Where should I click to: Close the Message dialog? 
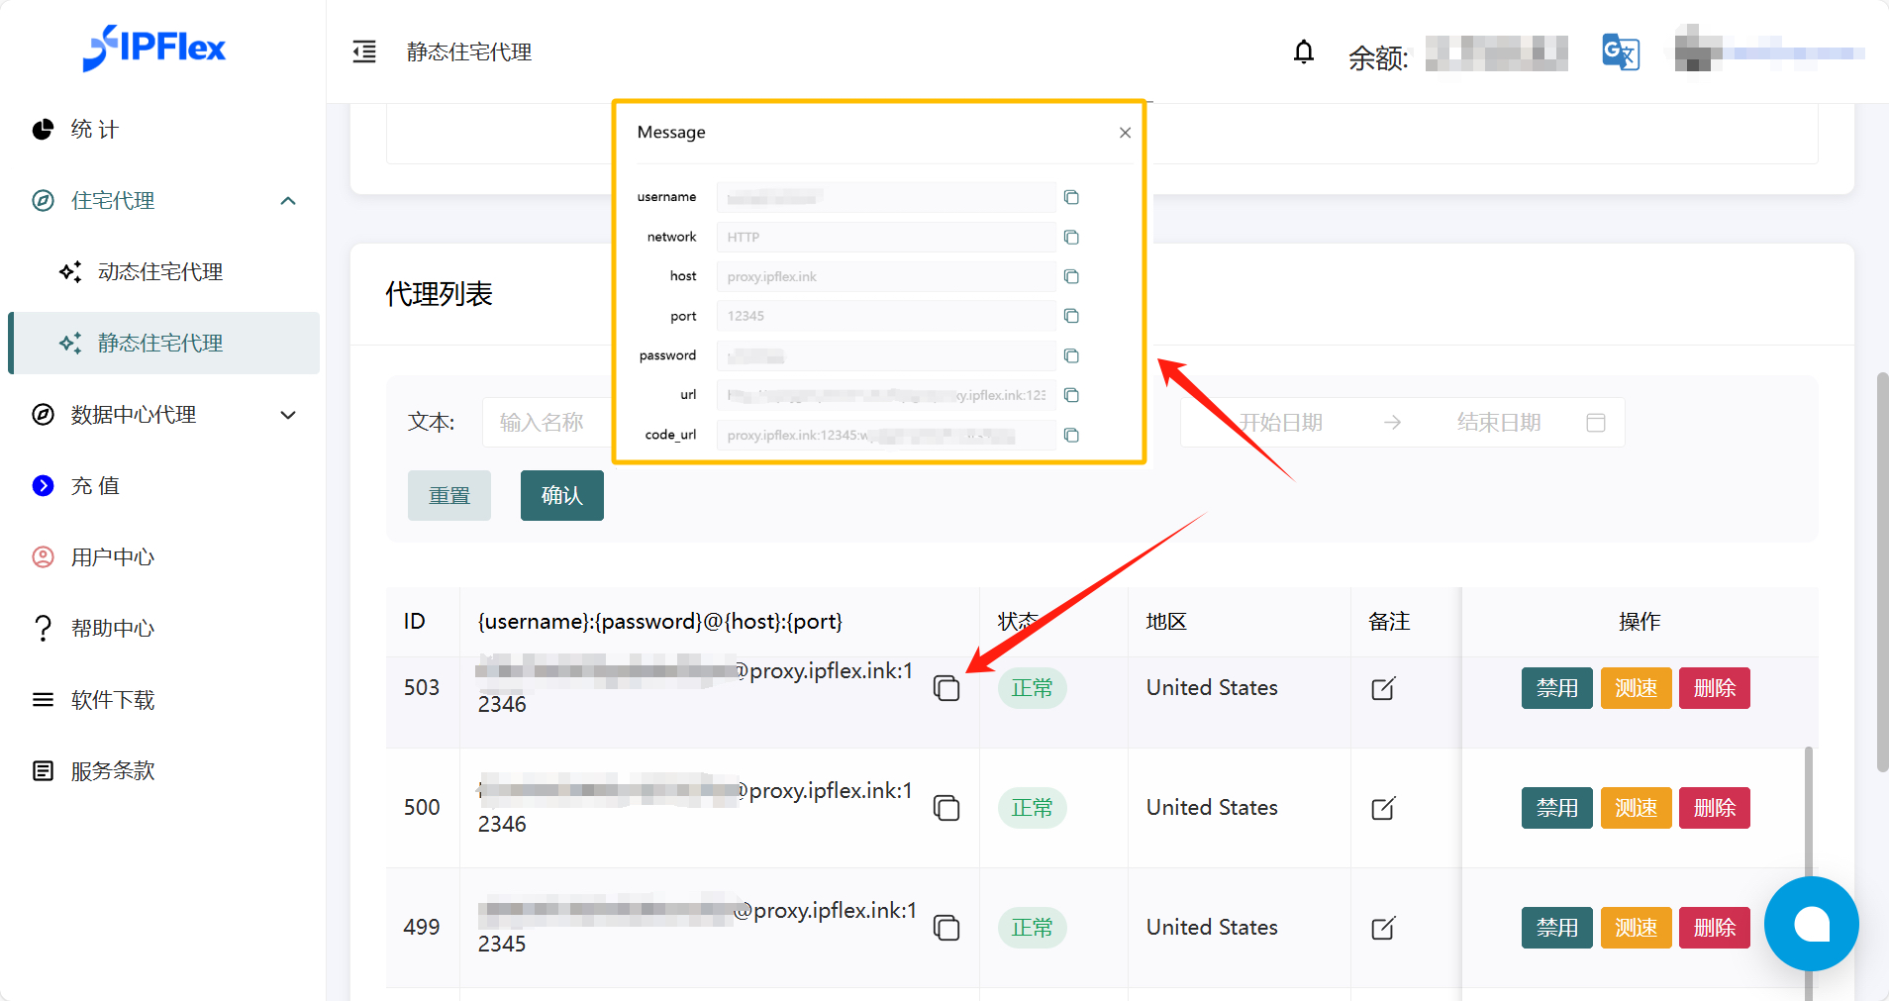click(x=1125, y=133)
